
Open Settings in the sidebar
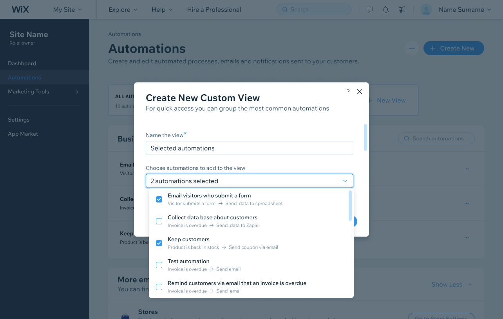coord(18,120)
